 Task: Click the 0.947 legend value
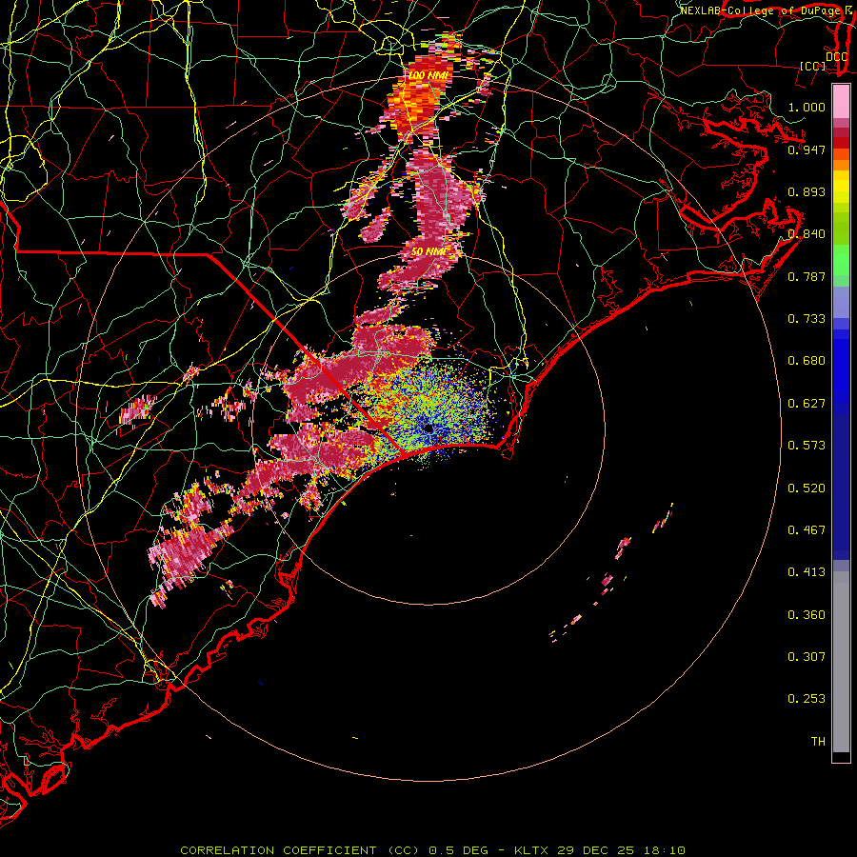(x=807, y=149)
